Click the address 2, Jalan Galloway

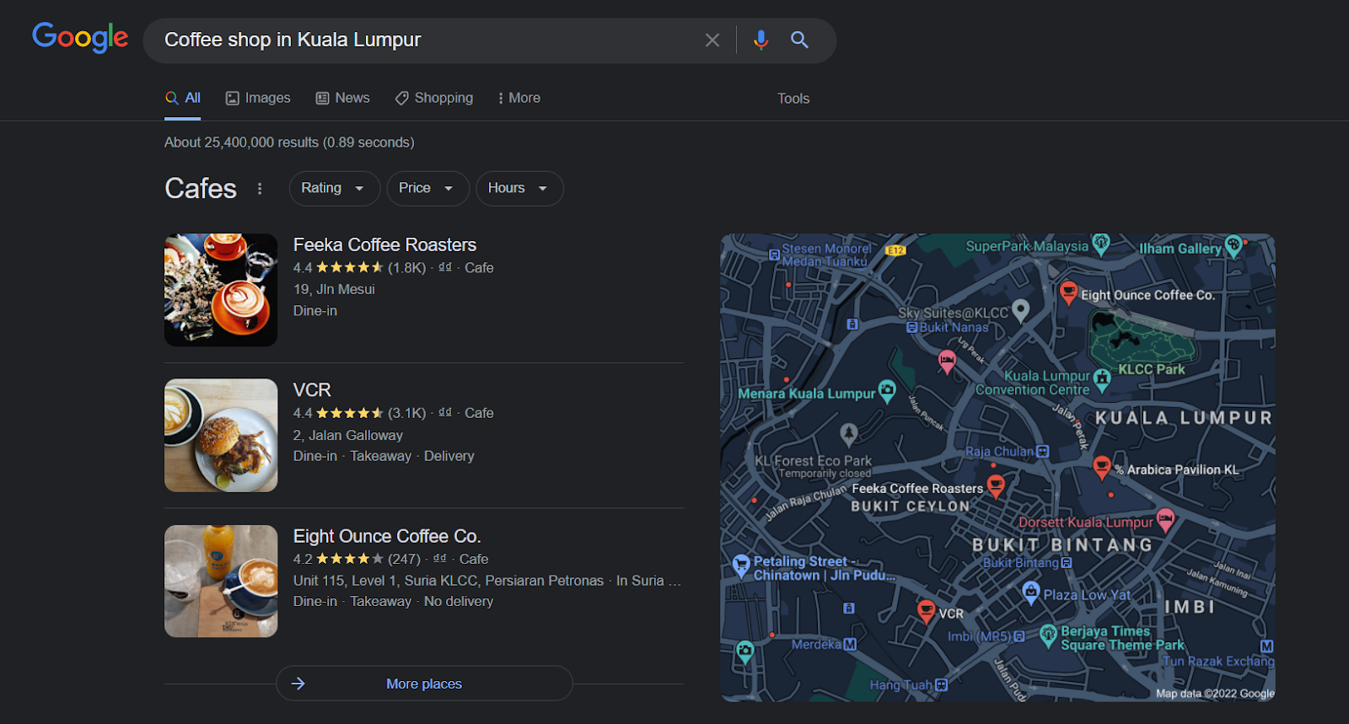[x=348, y=435]
